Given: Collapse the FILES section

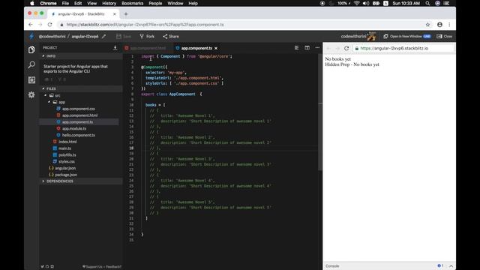Looking at the screenshot, I should click(43, 88).
